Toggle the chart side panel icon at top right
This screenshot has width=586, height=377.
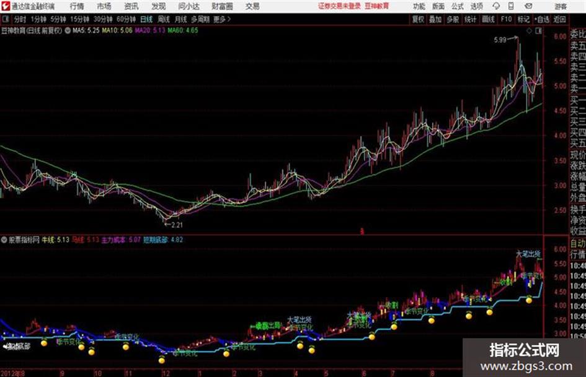pos(538,31)
